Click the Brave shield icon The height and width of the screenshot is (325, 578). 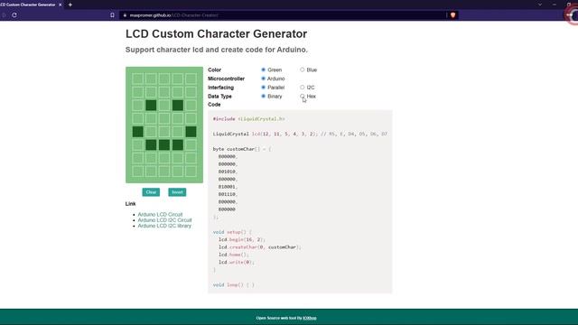452,15
